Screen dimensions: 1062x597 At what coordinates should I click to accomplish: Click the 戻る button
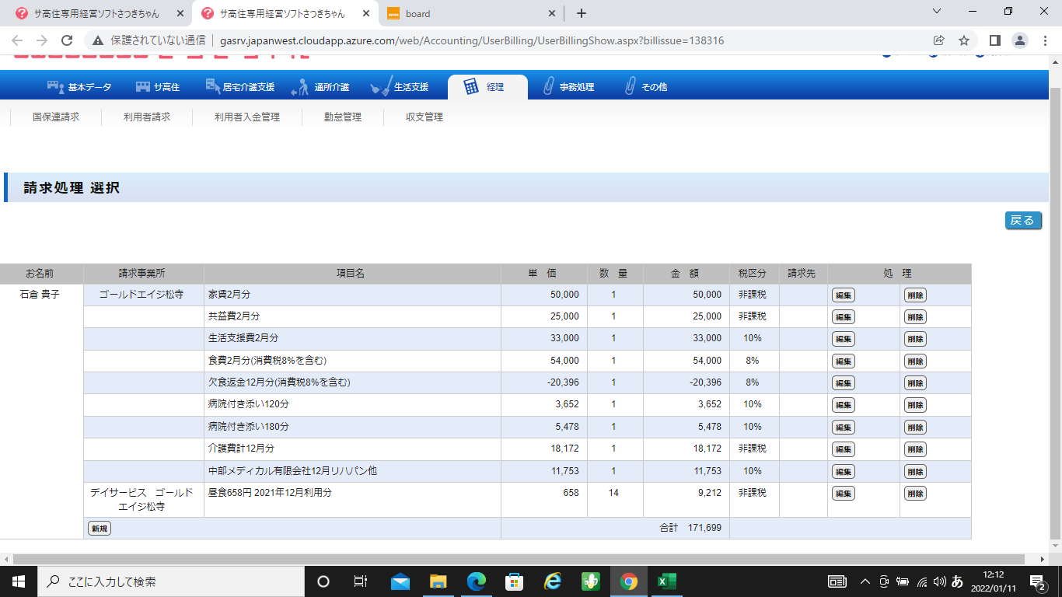(1022, 220)
